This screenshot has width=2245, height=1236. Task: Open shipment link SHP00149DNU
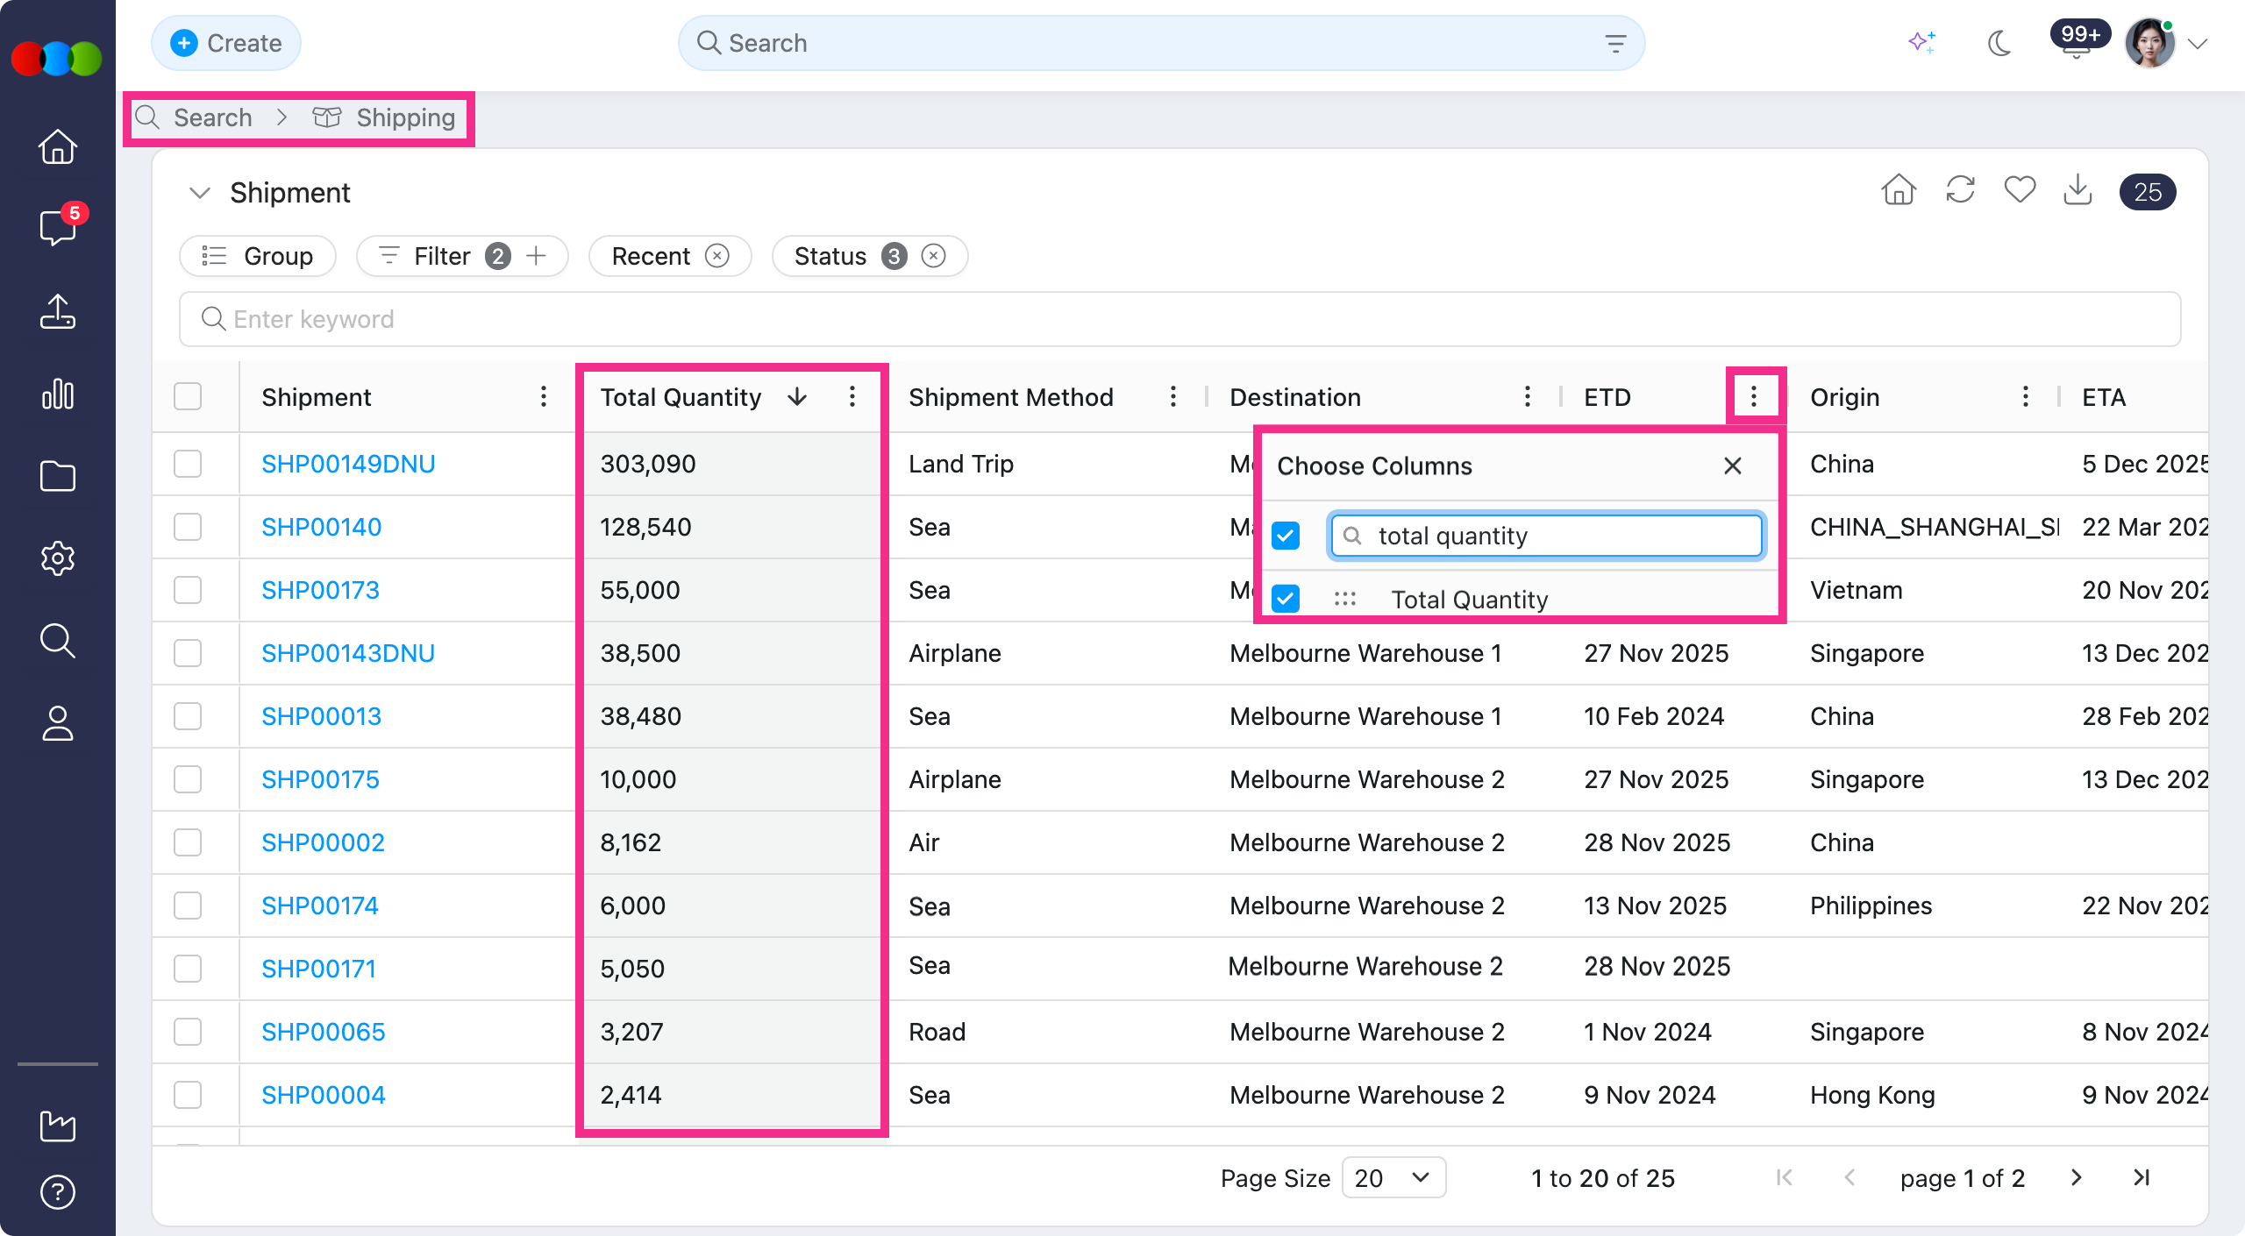coord(348,464)
